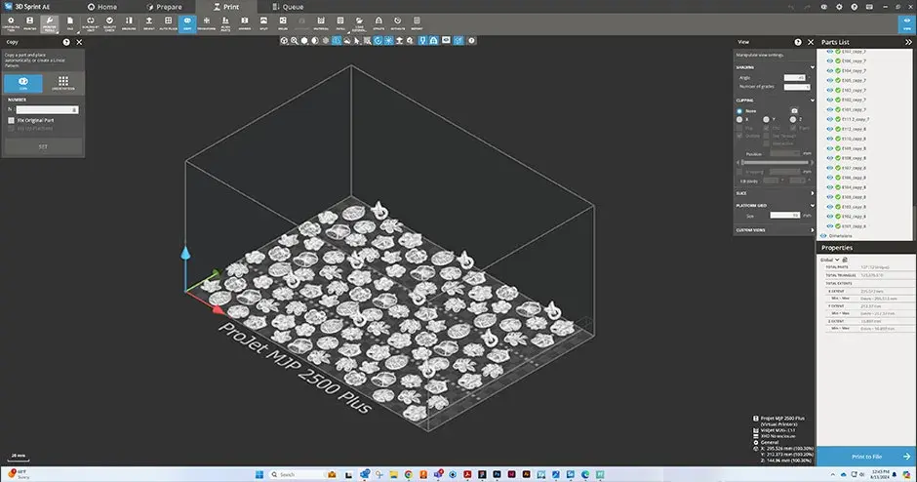Image resolution: width=917 pixels, height=482 pixels.
Task: Click the Number N input field
Action: [47, 109]
